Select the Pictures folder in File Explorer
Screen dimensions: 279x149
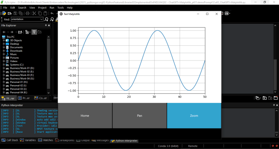15,58
